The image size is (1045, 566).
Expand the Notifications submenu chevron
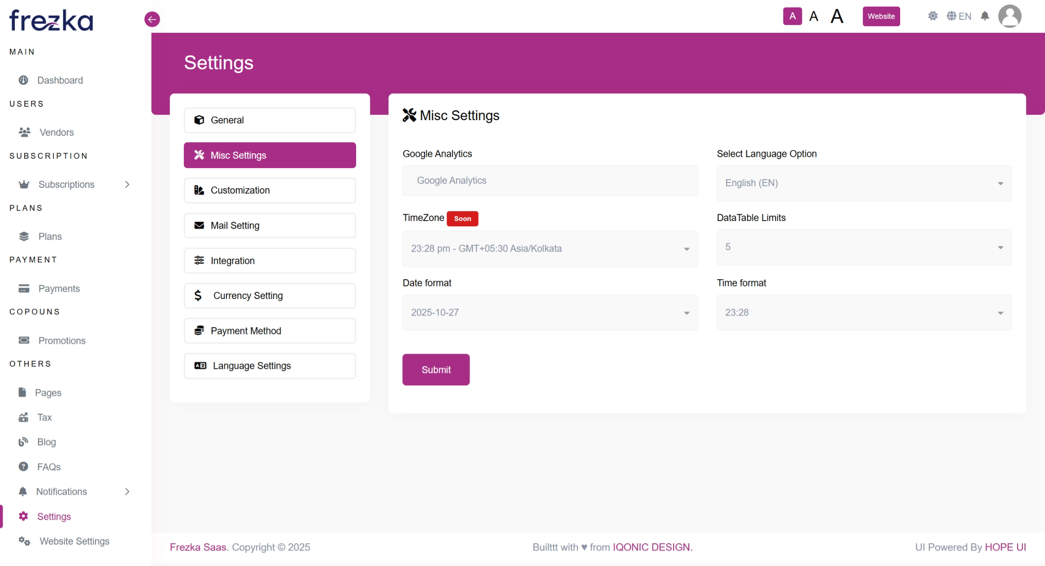tap(127, 492)
